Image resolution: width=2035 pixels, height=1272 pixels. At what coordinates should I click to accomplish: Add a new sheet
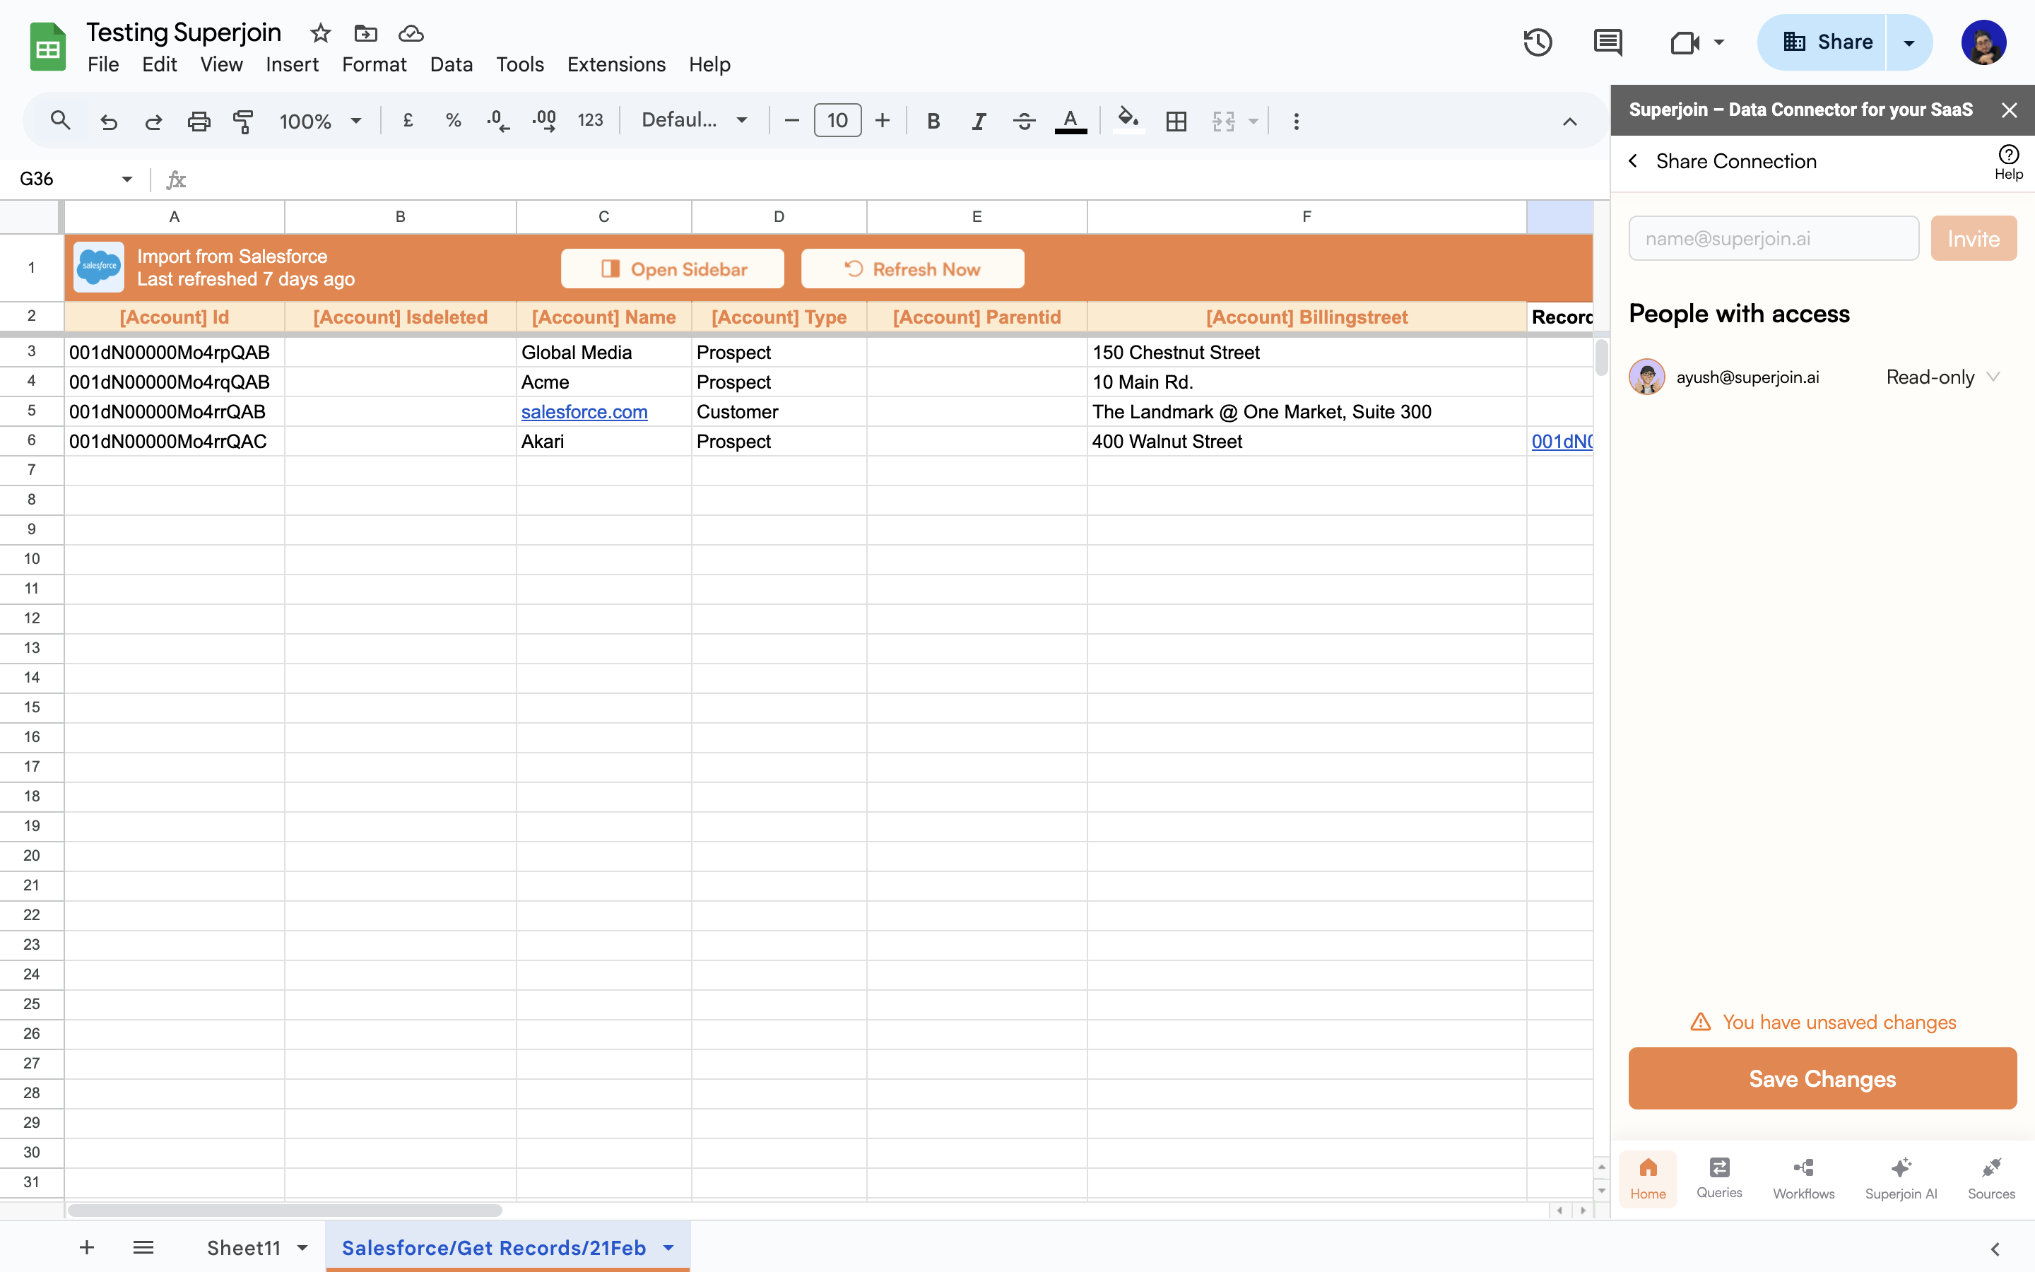click(87, 1247)
